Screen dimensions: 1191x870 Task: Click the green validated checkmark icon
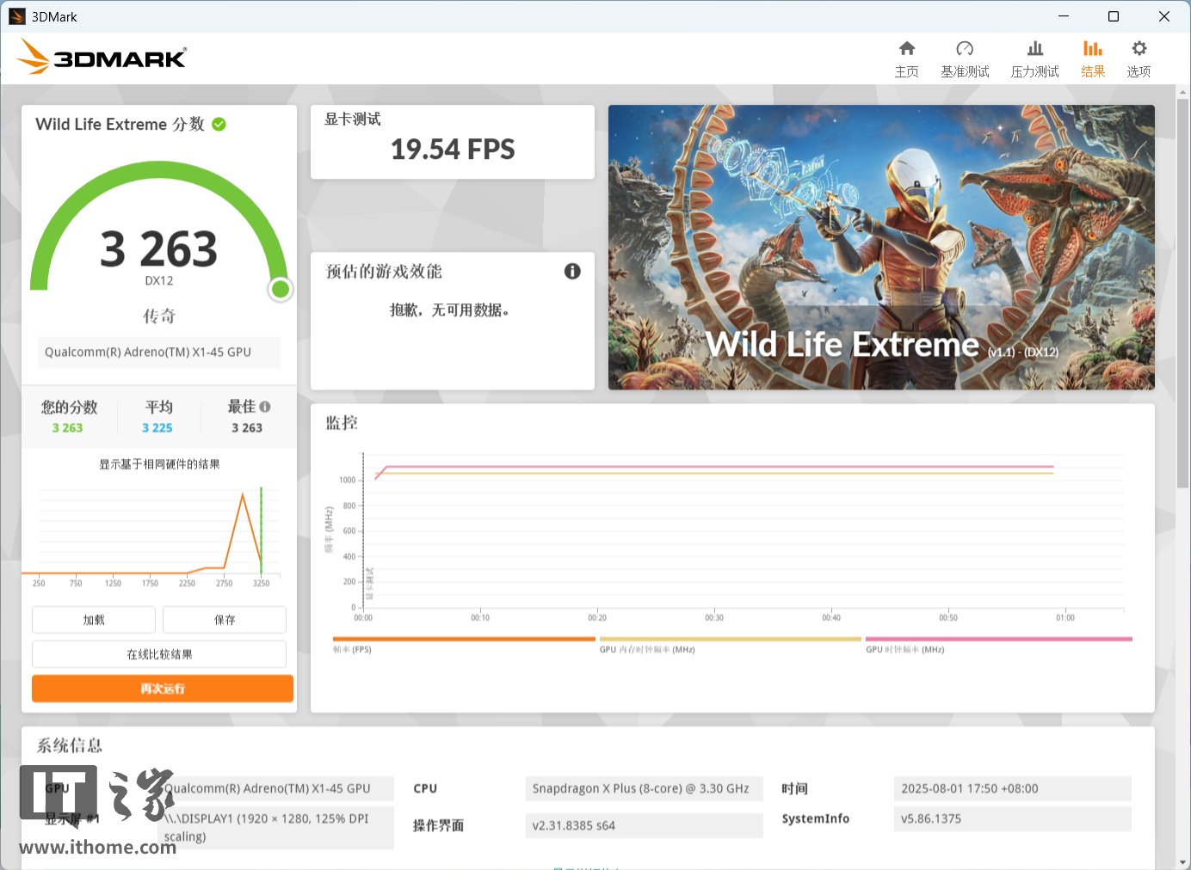click(219, 125)
